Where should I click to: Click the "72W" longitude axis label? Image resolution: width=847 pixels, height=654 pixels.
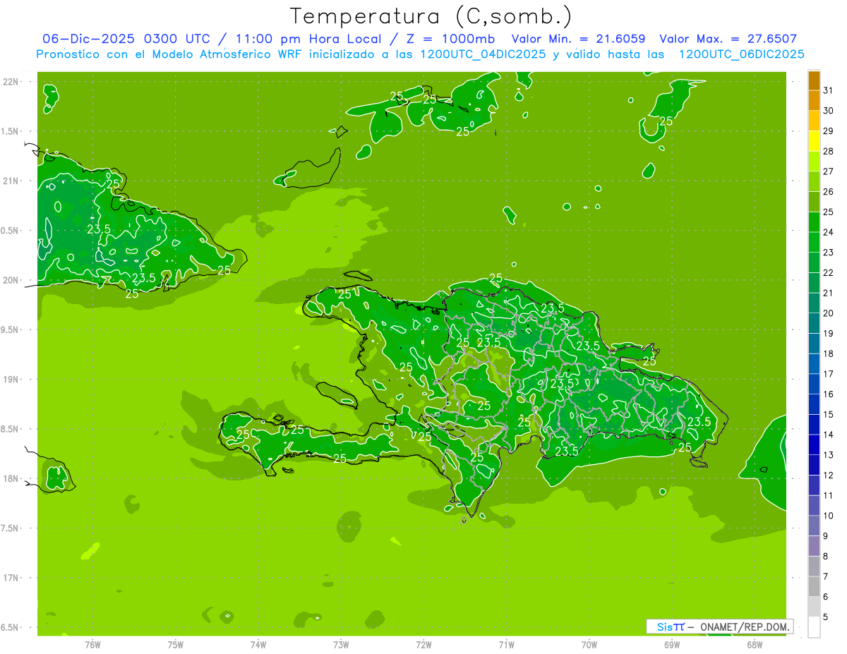click(x=423, y=644)
